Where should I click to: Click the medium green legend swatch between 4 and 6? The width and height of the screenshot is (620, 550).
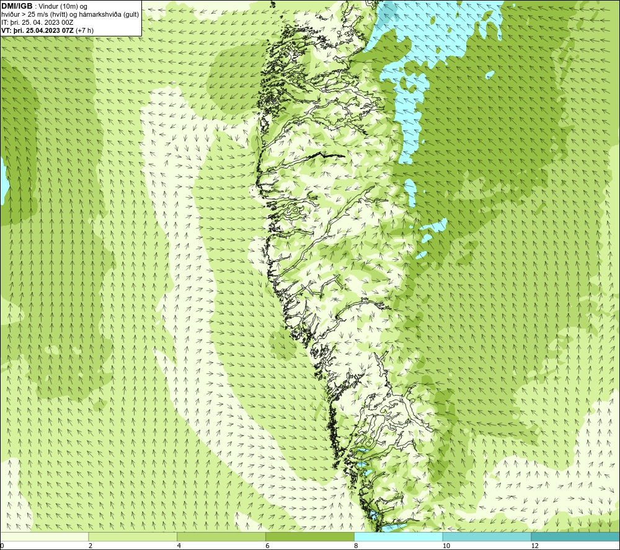[221, 536]
